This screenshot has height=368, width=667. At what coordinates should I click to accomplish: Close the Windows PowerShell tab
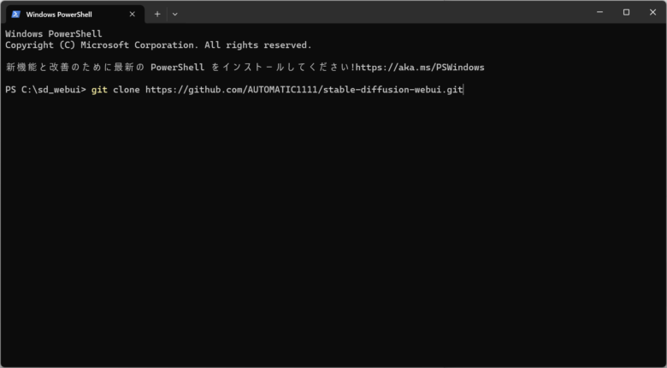point(133,14)
